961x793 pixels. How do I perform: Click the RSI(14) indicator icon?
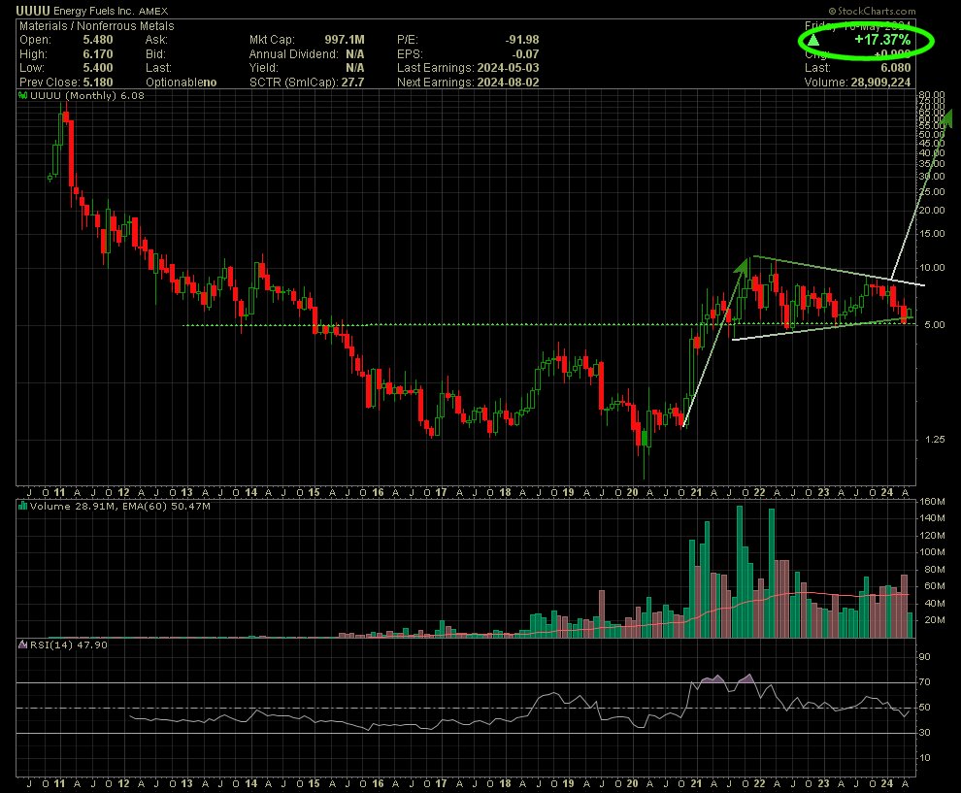click(23, 644)
